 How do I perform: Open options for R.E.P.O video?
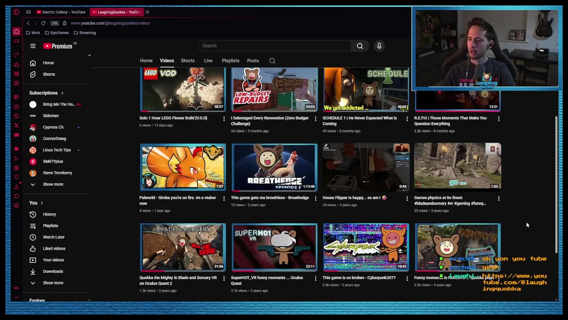point(499,119)
